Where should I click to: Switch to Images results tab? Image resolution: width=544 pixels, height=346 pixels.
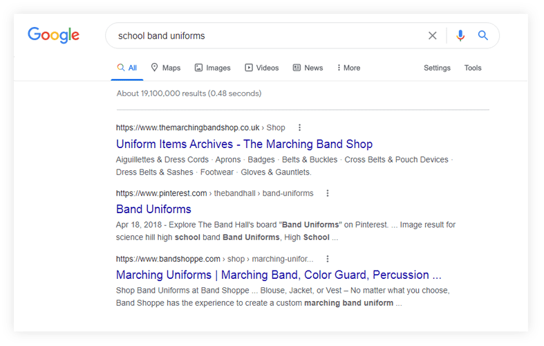212,68
